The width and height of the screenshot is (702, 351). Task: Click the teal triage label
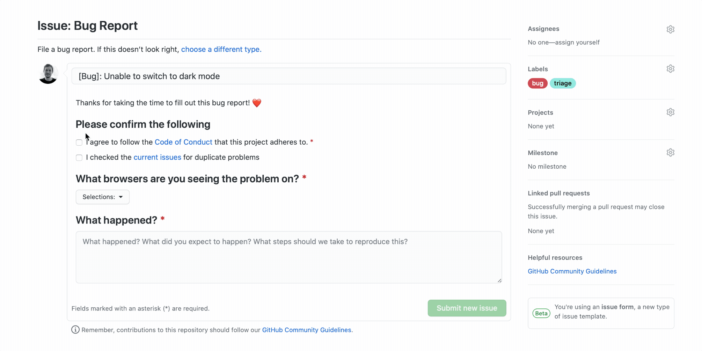pos(563,83)
